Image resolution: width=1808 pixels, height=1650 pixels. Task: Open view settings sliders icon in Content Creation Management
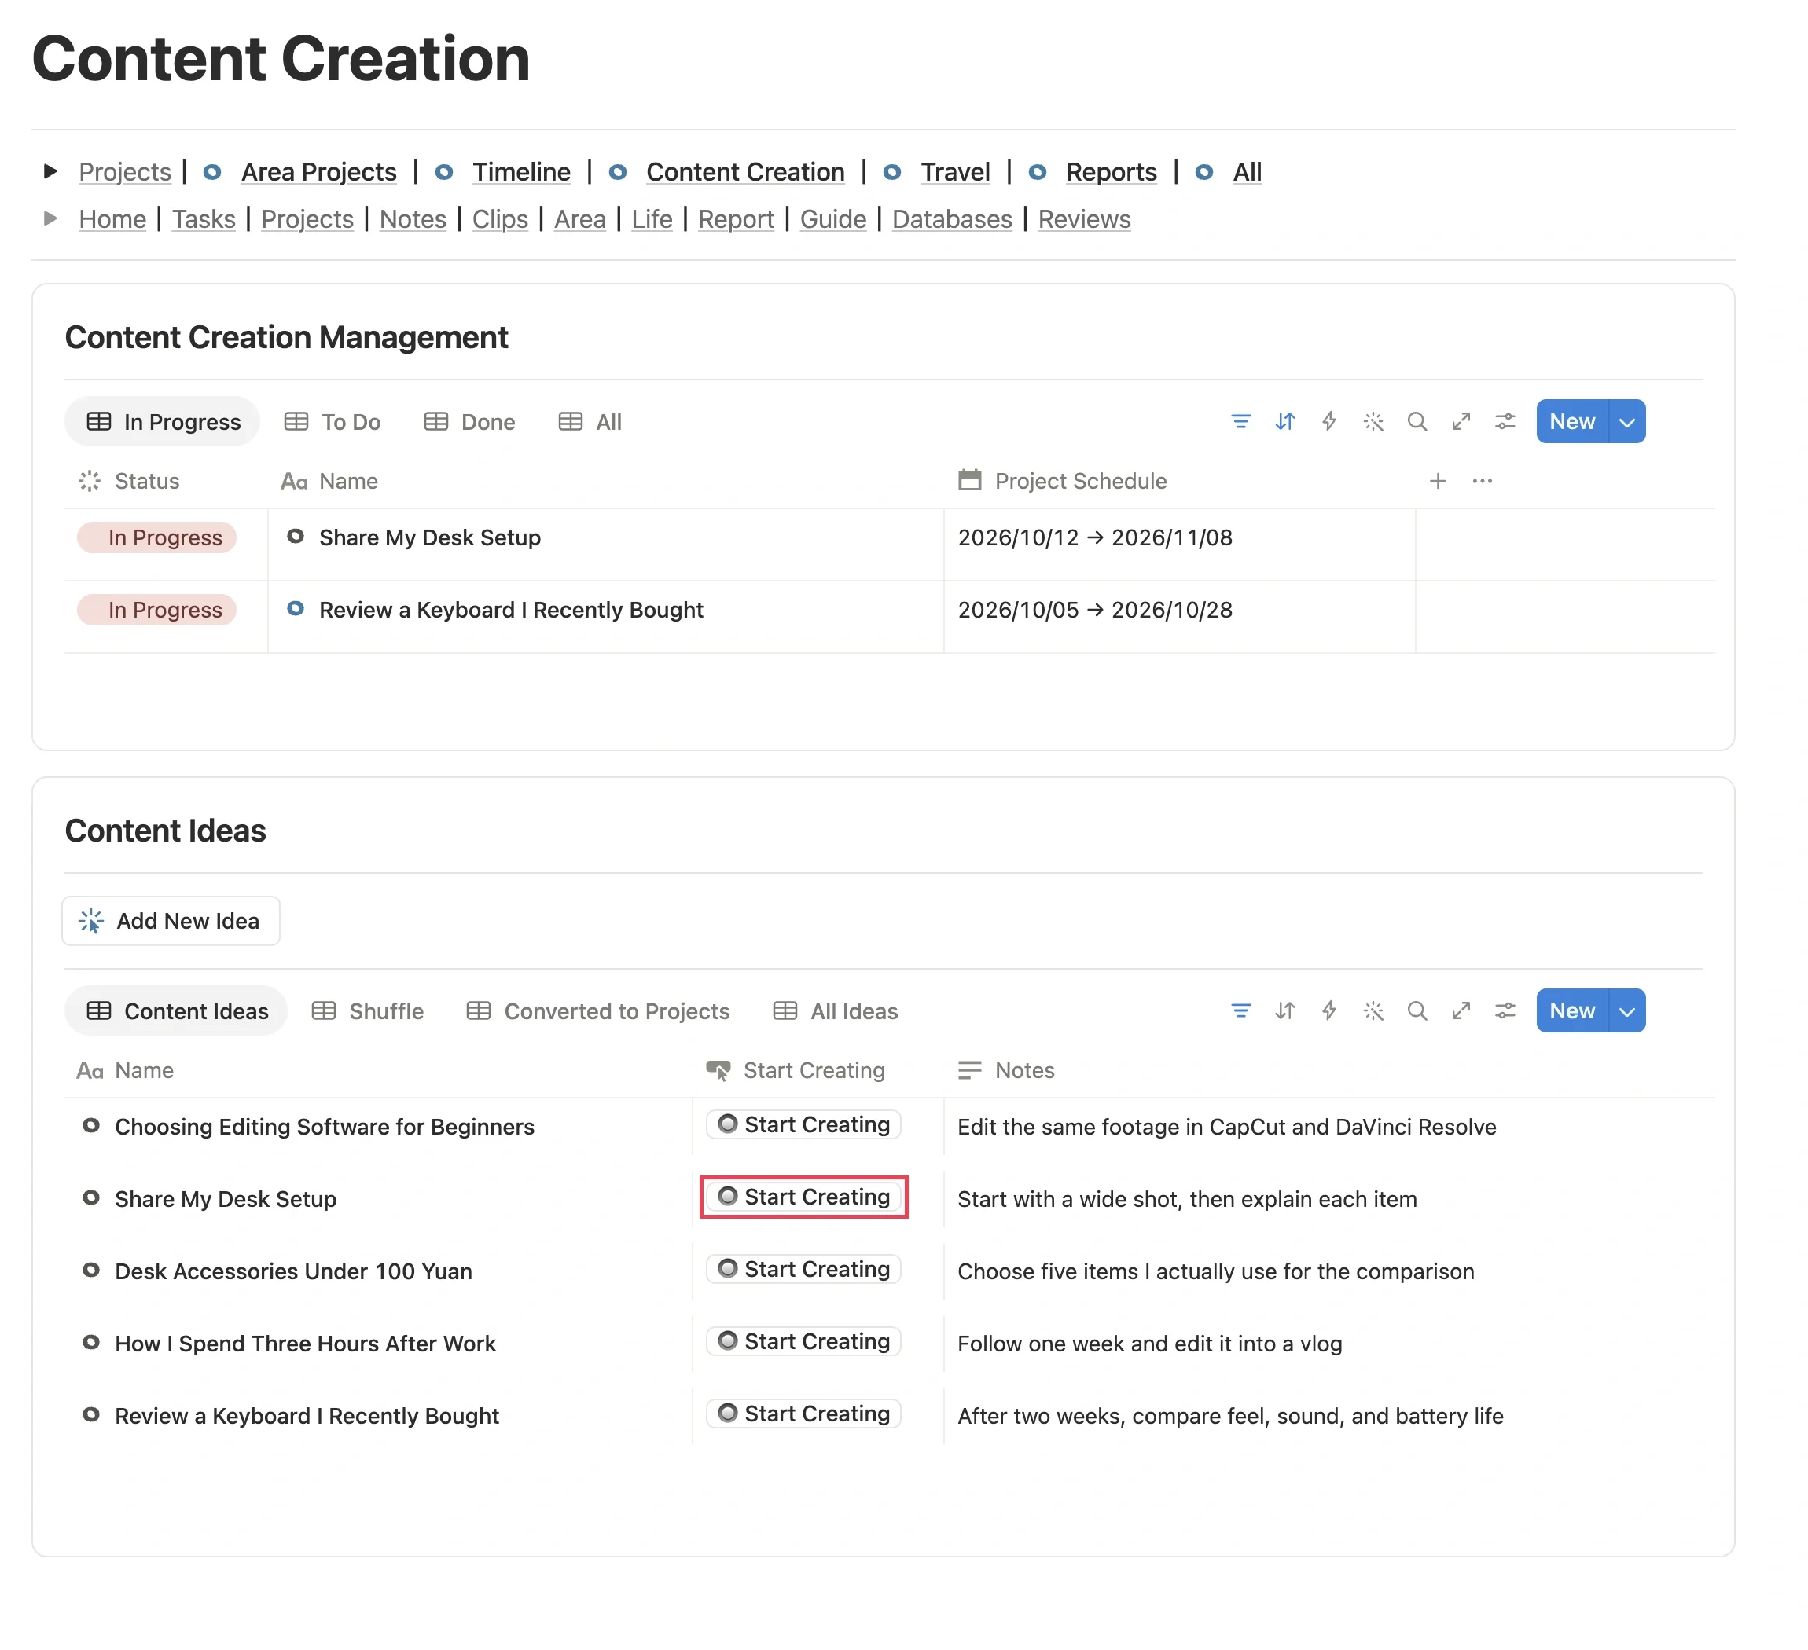(x=1504, y=421)
